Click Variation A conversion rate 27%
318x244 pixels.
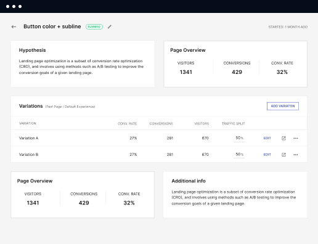click(133, 138)
